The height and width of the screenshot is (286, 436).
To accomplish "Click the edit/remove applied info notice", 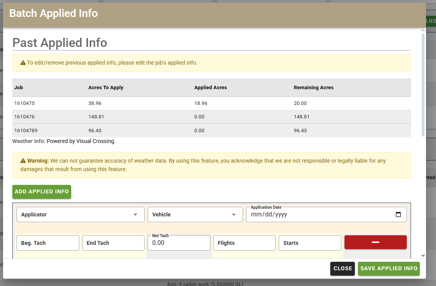I will (211, 63).
